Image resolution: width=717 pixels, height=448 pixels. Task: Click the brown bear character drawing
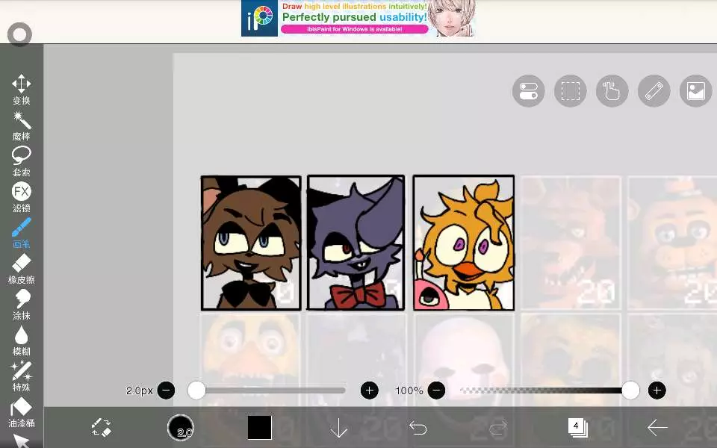click(251, 243)
